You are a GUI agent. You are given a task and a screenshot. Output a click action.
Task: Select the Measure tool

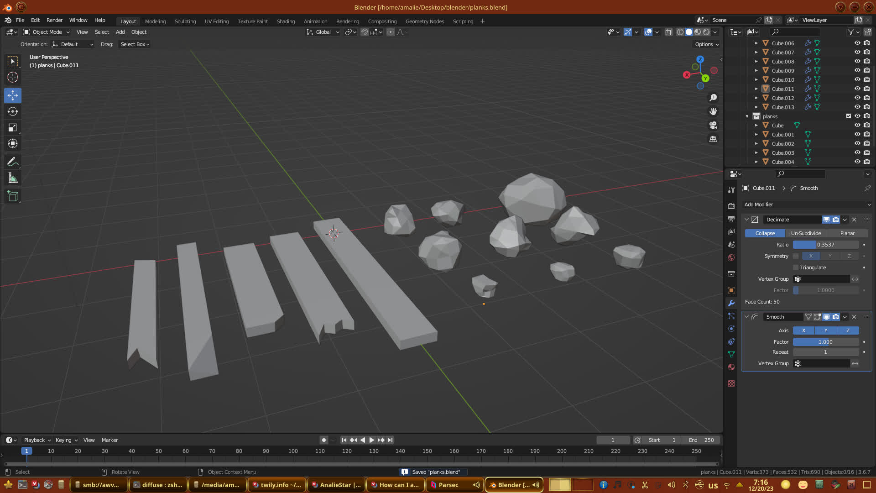(x=13, y=178)
